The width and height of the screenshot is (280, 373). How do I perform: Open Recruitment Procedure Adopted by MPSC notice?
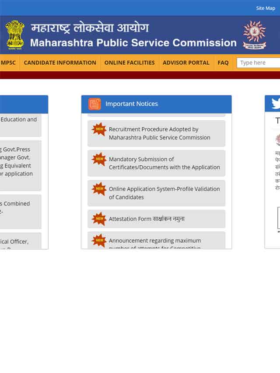pos(160,133)
